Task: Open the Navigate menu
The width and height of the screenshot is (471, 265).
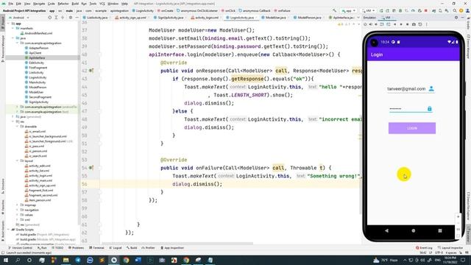Action: 39,4
